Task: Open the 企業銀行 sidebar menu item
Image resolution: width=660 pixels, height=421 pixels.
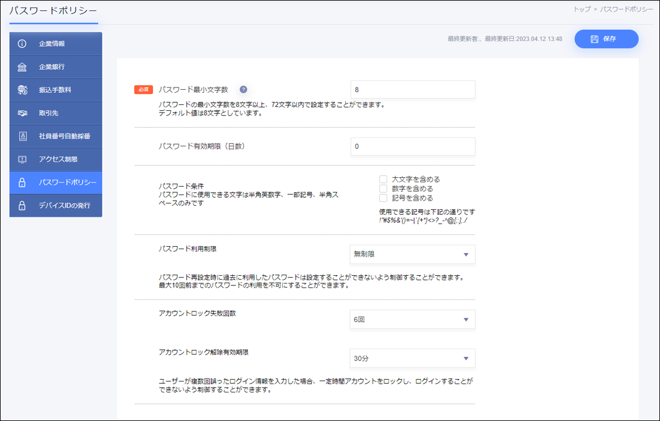Action: pyautogui.click(x=56, y=67)
